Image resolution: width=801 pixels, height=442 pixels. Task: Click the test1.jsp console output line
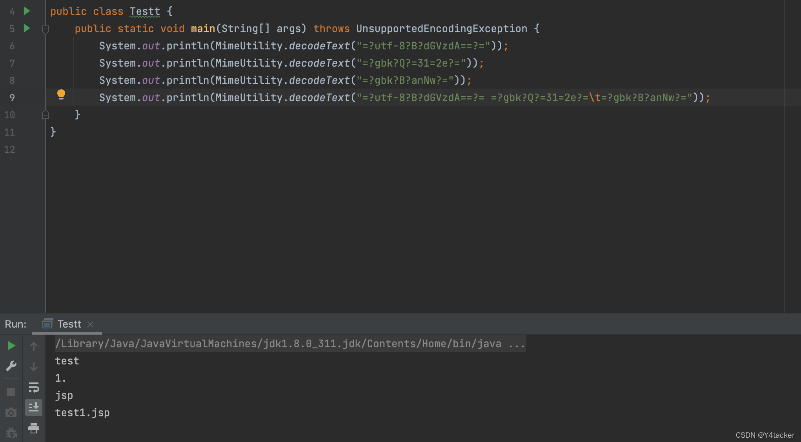point(82,413)
